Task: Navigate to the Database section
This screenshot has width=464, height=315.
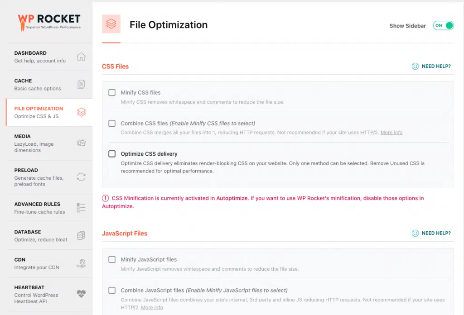Action: click(x=49, y=236)
